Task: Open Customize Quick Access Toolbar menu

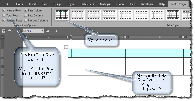Action: click(x=57, y=31)
